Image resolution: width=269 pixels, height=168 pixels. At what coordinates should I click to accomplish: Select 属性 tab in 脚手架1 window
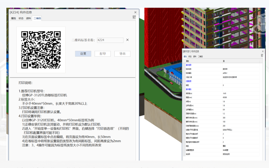(x=185, y=56)
